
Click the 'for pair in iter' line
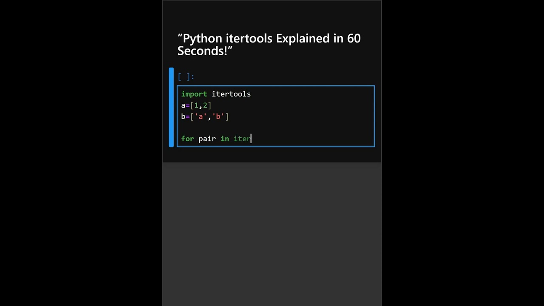click(216, 139)
